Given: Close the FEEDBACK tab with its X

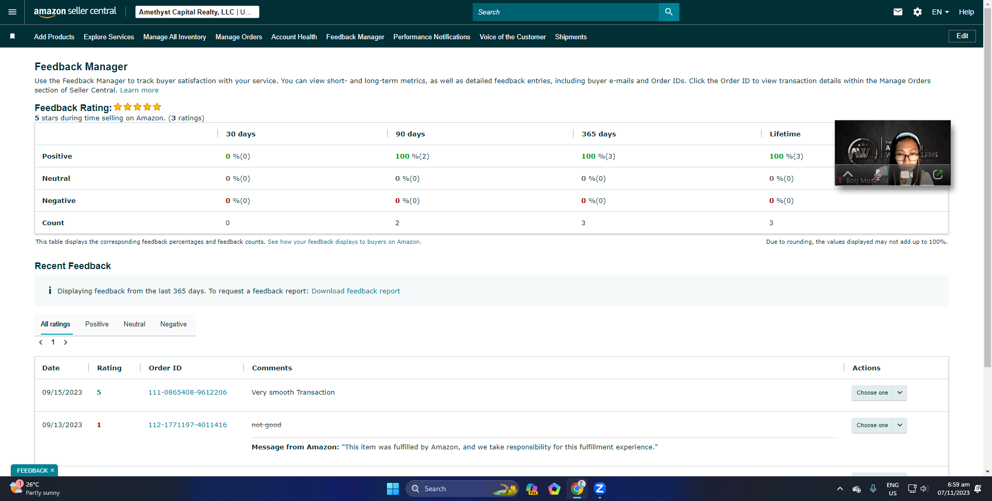Looking at the screenshot, I should 52,471.
